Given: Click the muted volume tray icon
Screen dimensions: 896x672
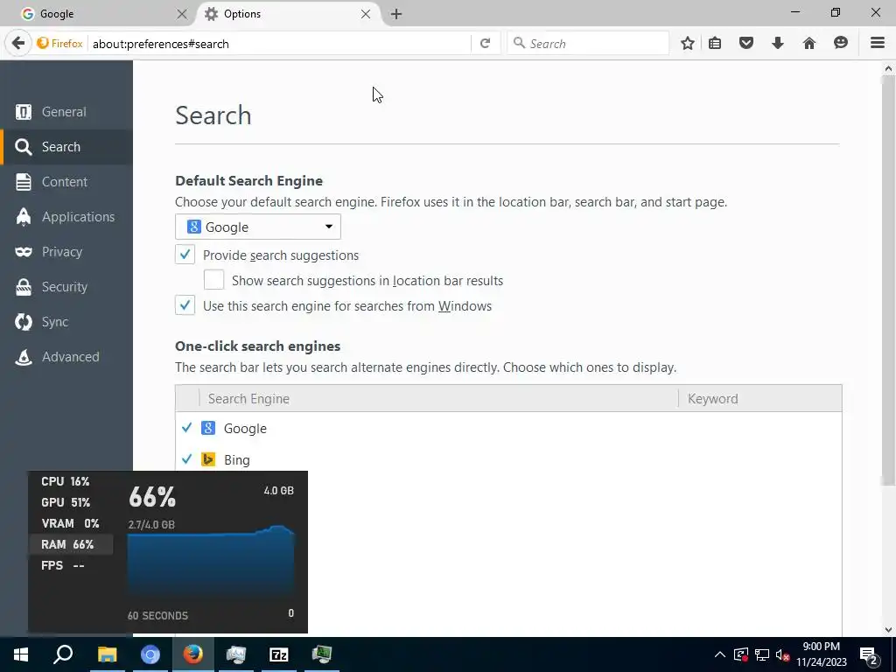Looking at the screenshot, I should coord(783,654).
